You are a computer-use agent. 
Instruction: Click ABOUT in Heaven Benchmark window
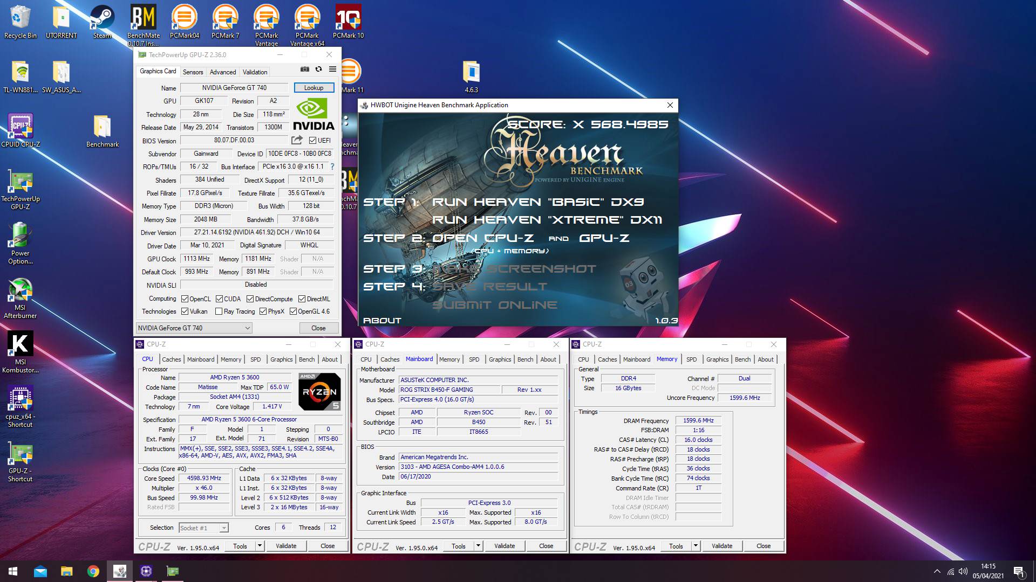click(x=382, y=321)
